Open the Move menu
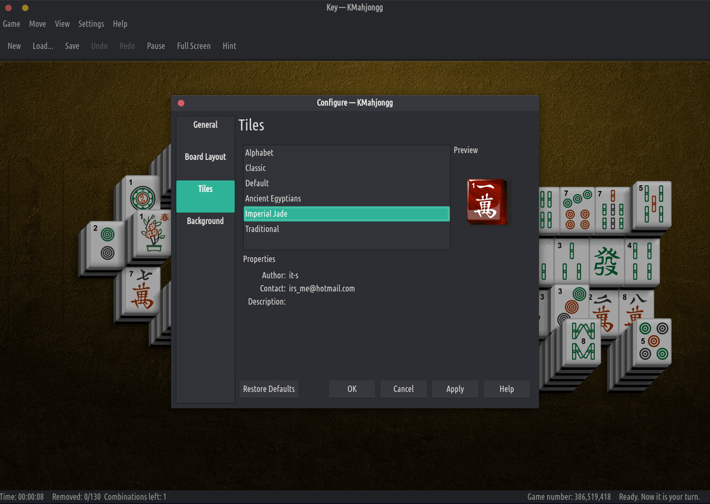Screen dimensions: 710x504 (37, 24)
